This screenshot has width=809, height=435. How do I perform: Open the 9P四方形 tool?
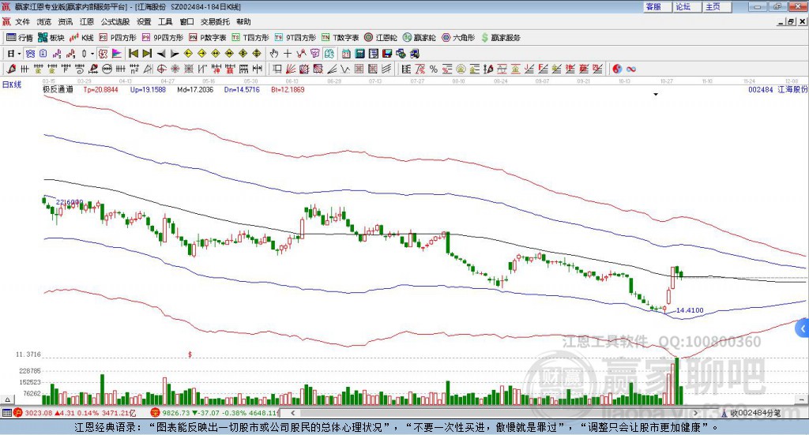pyautogui.click(x=162, y=38)
